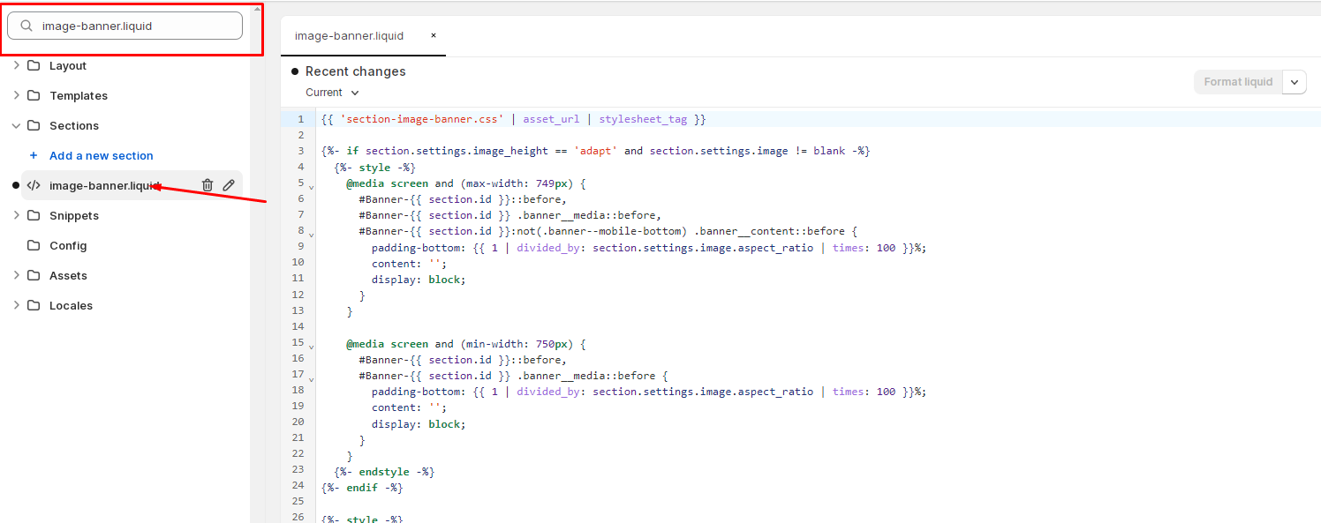Click the Layout folder icon
The width and height of the screenshot is (1321, 523).
pyautogui.click(x=34, y=65)
